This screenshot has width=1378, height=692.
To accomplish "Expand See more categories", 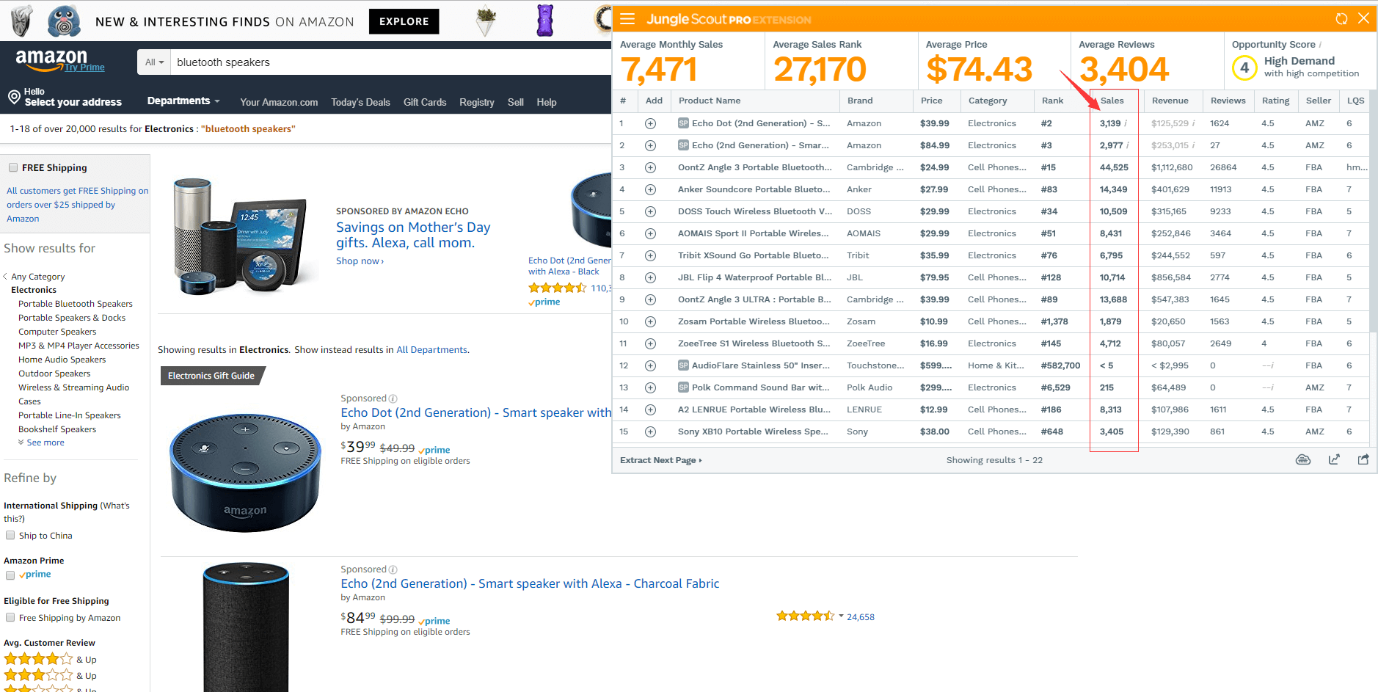I will tap(41, 442).
